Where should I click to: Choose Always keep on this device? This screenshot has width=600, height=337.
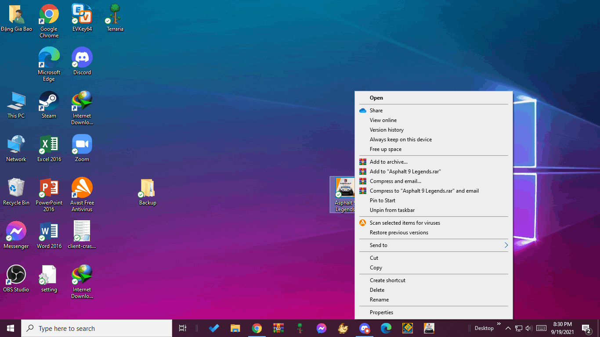click(434, 140)
